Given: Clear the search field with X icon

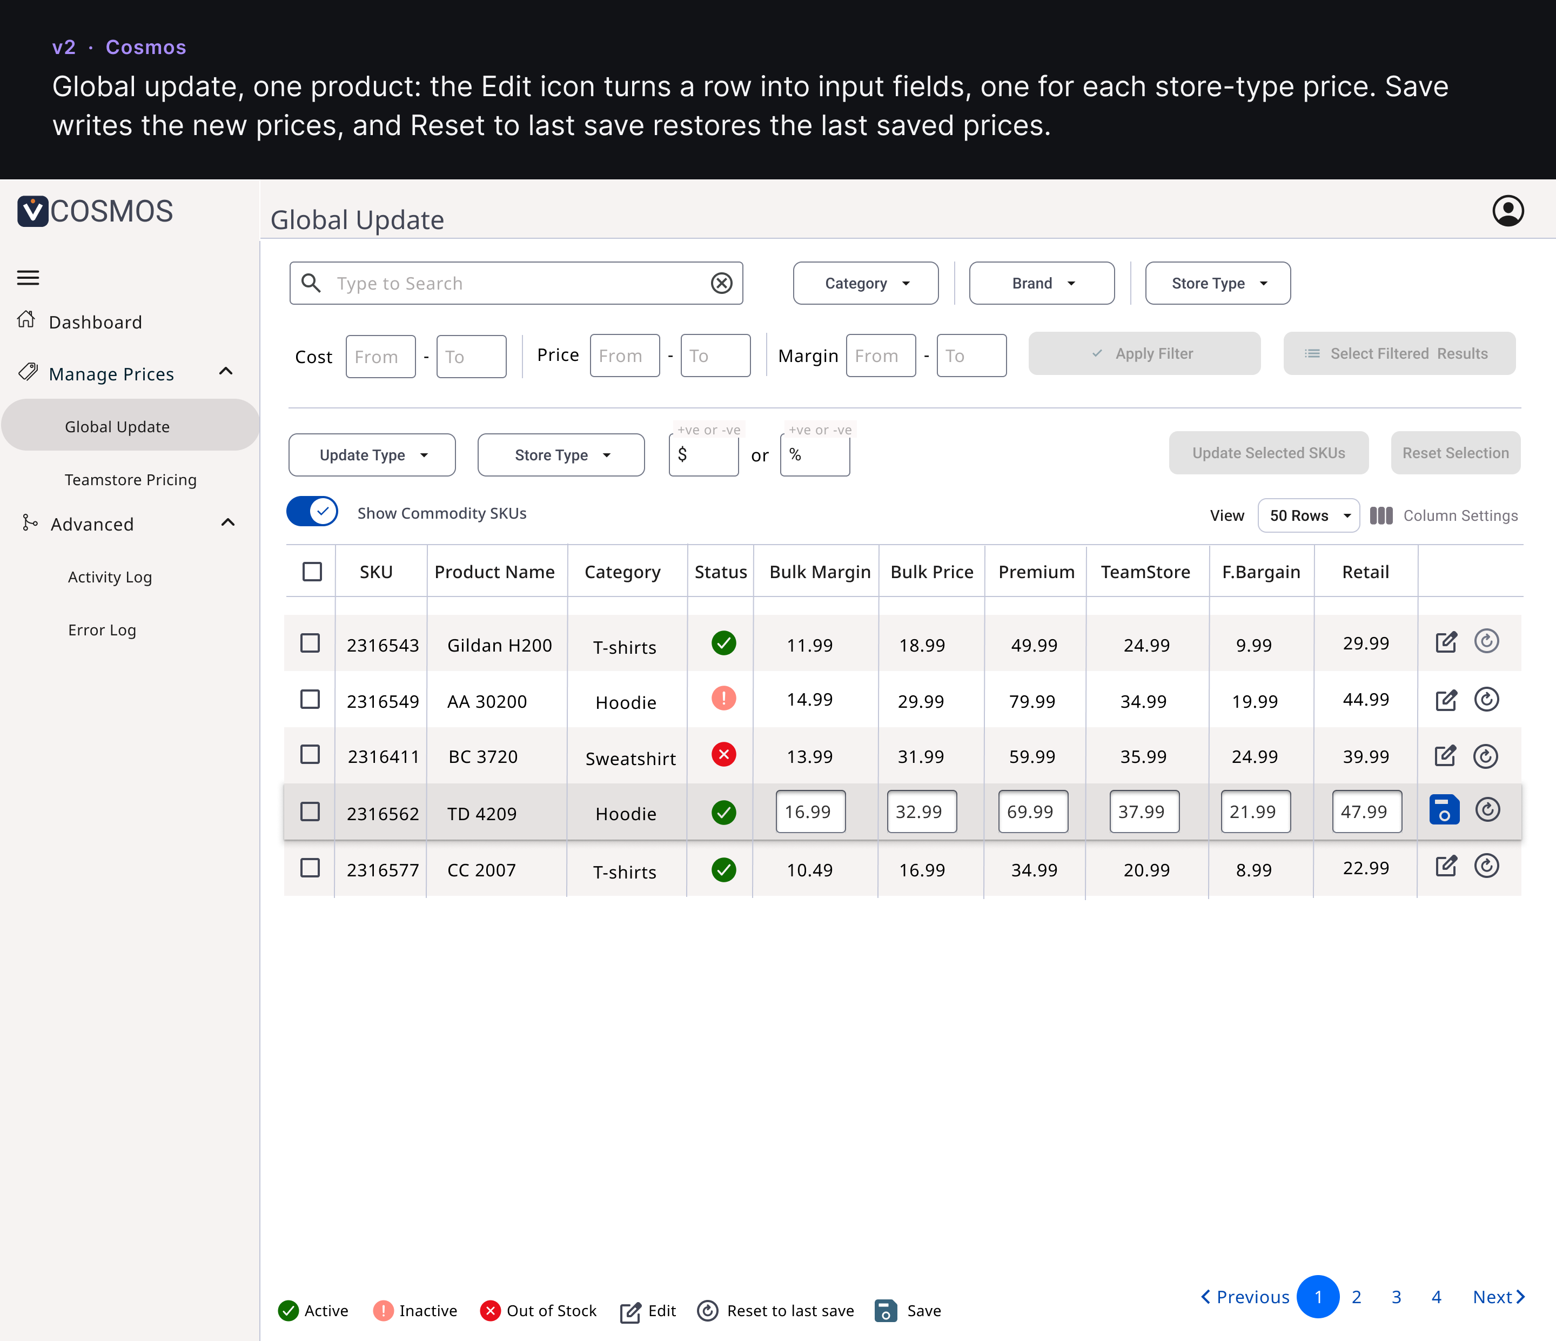Looking at the screenshot, I should [x=721, y=283].
